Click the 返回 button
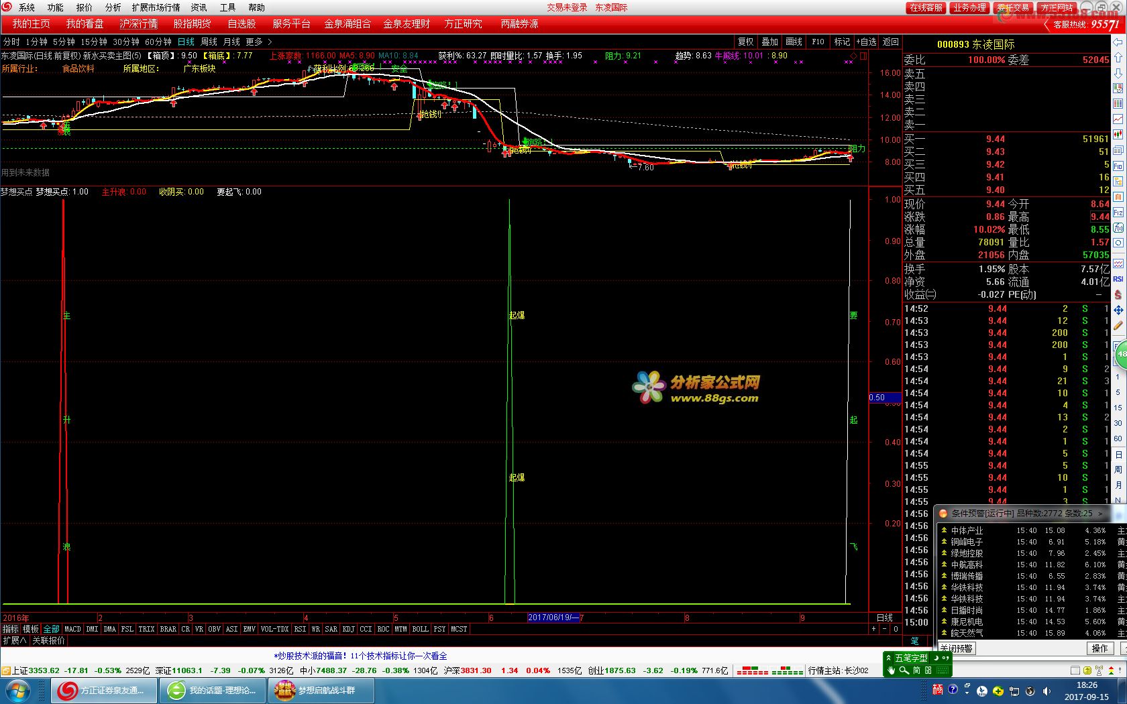The height and width of the screenshot is (704, 1127). pos(891,42)
